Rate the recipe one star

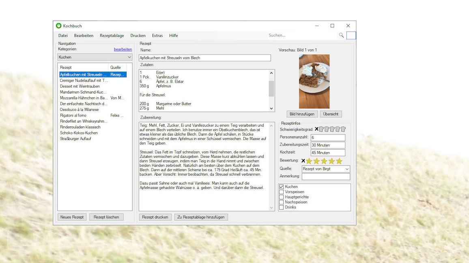(309, 161)
